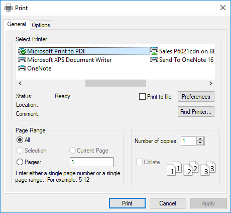Choose the Send To OneNote 16 printer icon
This screenshot has width=231, height=213.
(x=154, y=60)
